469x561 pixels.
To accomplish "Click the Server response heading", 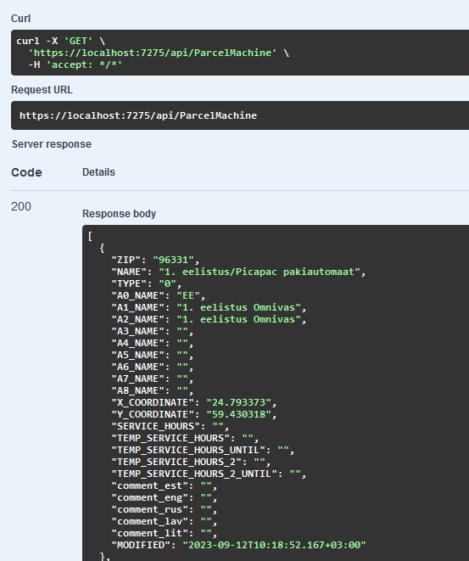I will click(52, 144).
